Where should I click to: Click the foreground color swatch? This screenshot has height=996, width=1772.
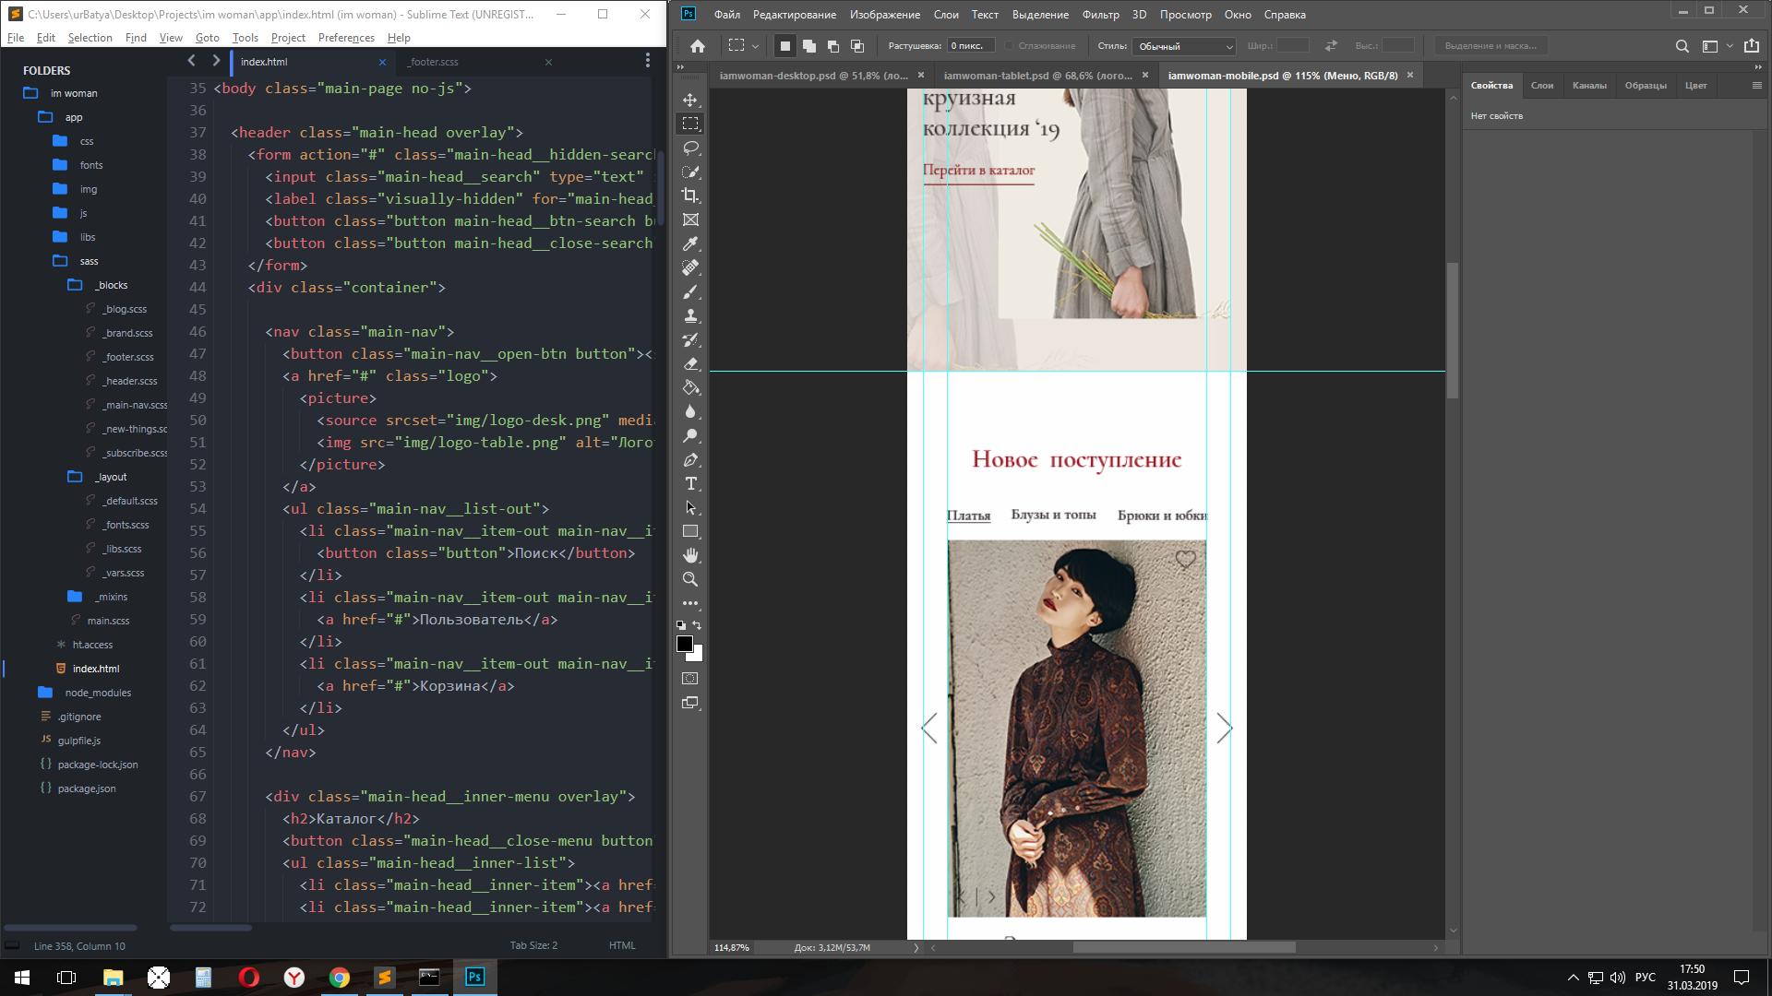click(x=685, y=644)
